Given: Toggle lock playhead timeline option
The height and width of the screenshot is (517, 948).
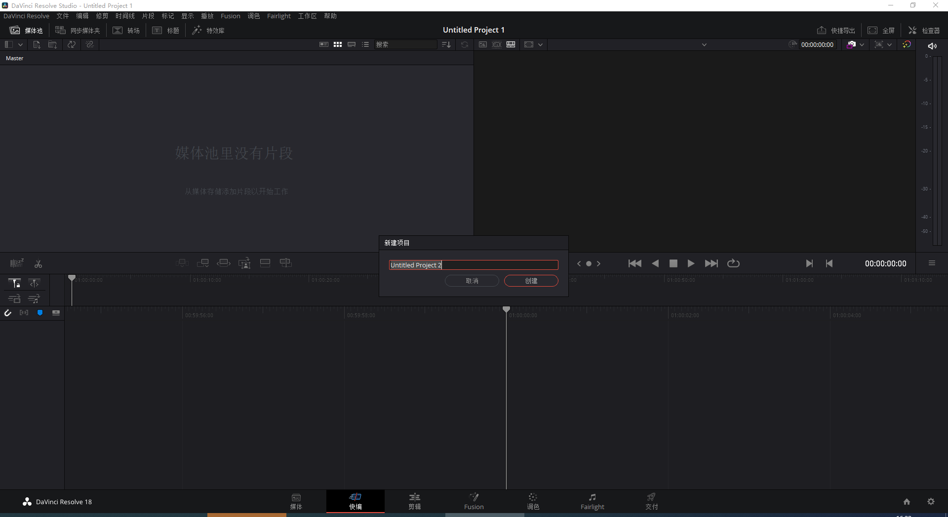Looking at the screenshot, I should click(14, 283).
